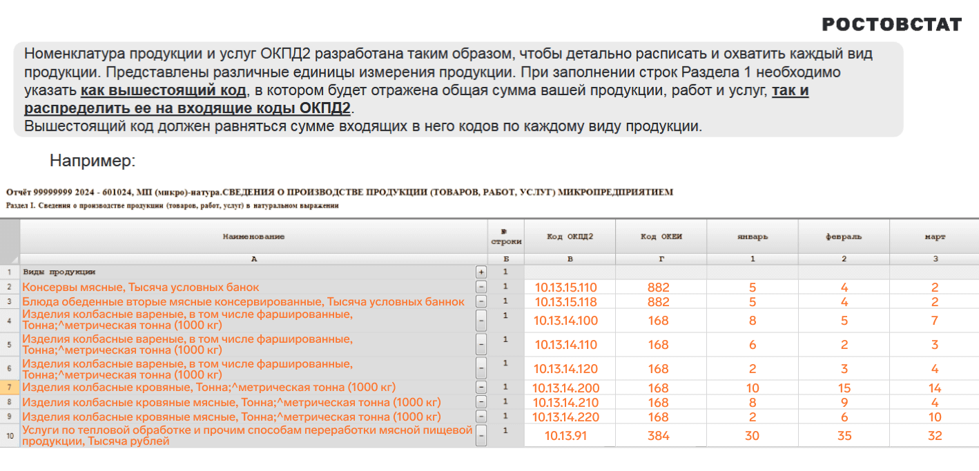Viewport: 979px width, 471px height.
Task: Click the March value 32 cell
Action: point(935,435)
